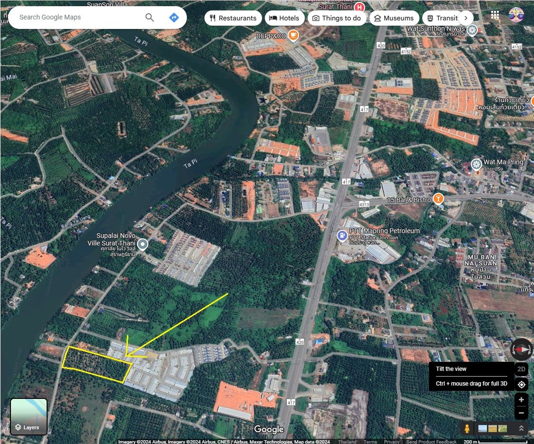Click the PTT Mapring Petroleum label text

385,231
